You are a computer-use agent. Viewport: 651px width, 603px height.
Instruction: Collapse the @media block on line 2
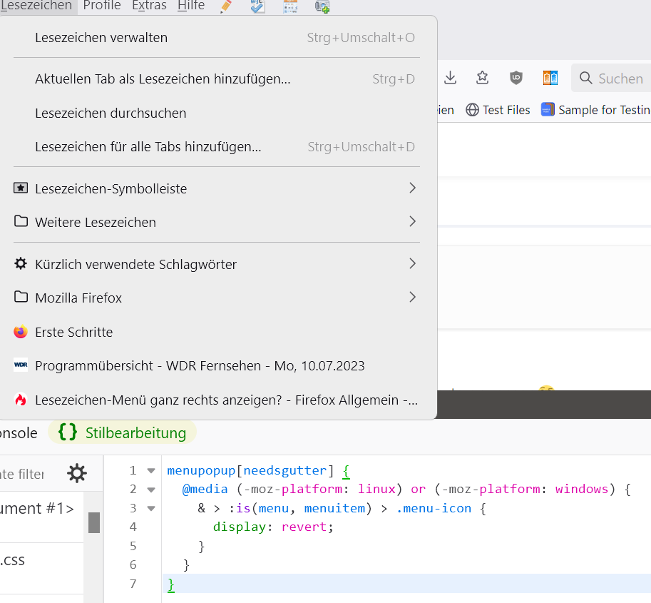(150, 490)
